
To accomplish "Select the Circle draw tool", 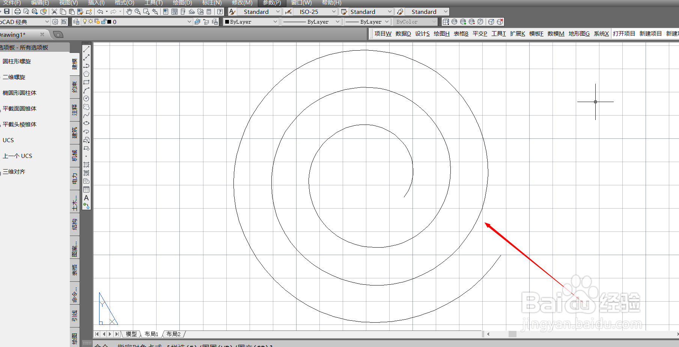I will point(86,99).
